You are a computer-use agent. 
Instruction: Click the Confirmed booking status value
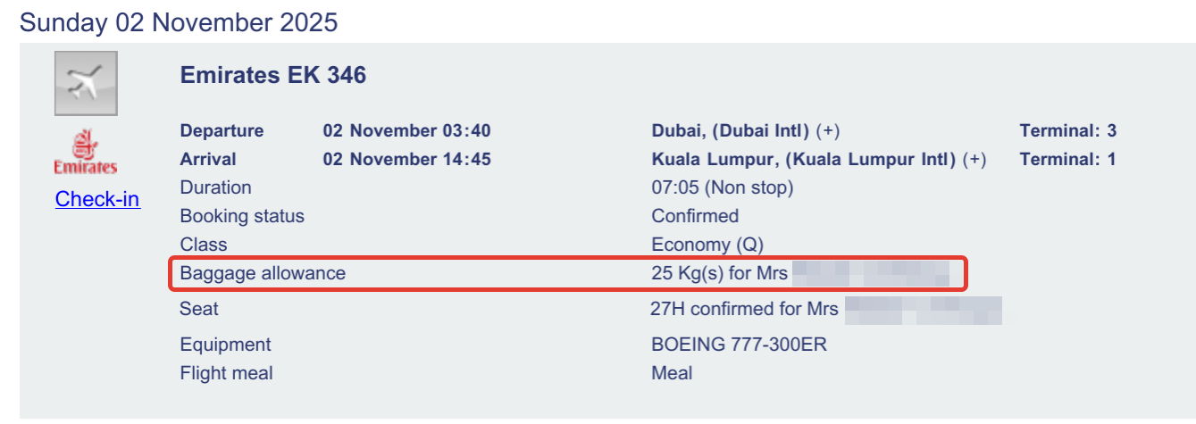click(695, 216)
